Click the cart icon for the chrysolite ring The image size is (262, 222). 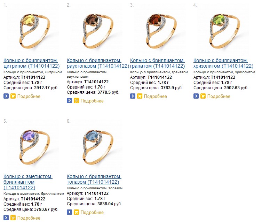[x=203, y=96]
